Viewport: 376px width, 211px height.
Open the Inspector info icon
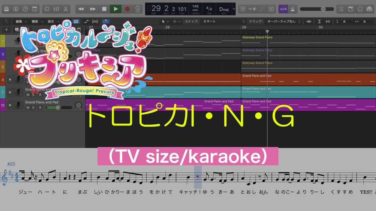point(16,9)
